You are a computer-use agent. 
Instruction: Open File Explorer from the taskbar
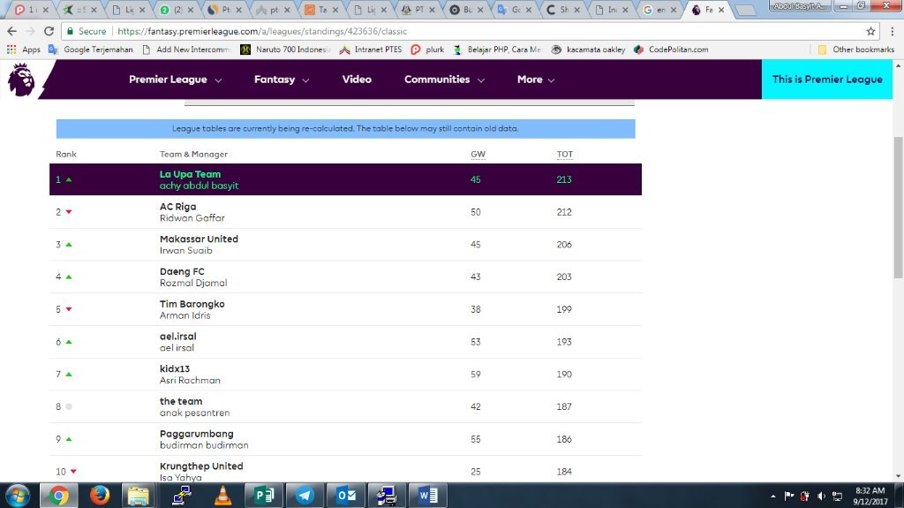tap(139, 496)
